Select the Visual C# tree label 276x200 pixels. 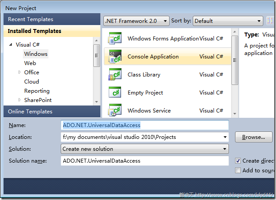tap(28, 45)
